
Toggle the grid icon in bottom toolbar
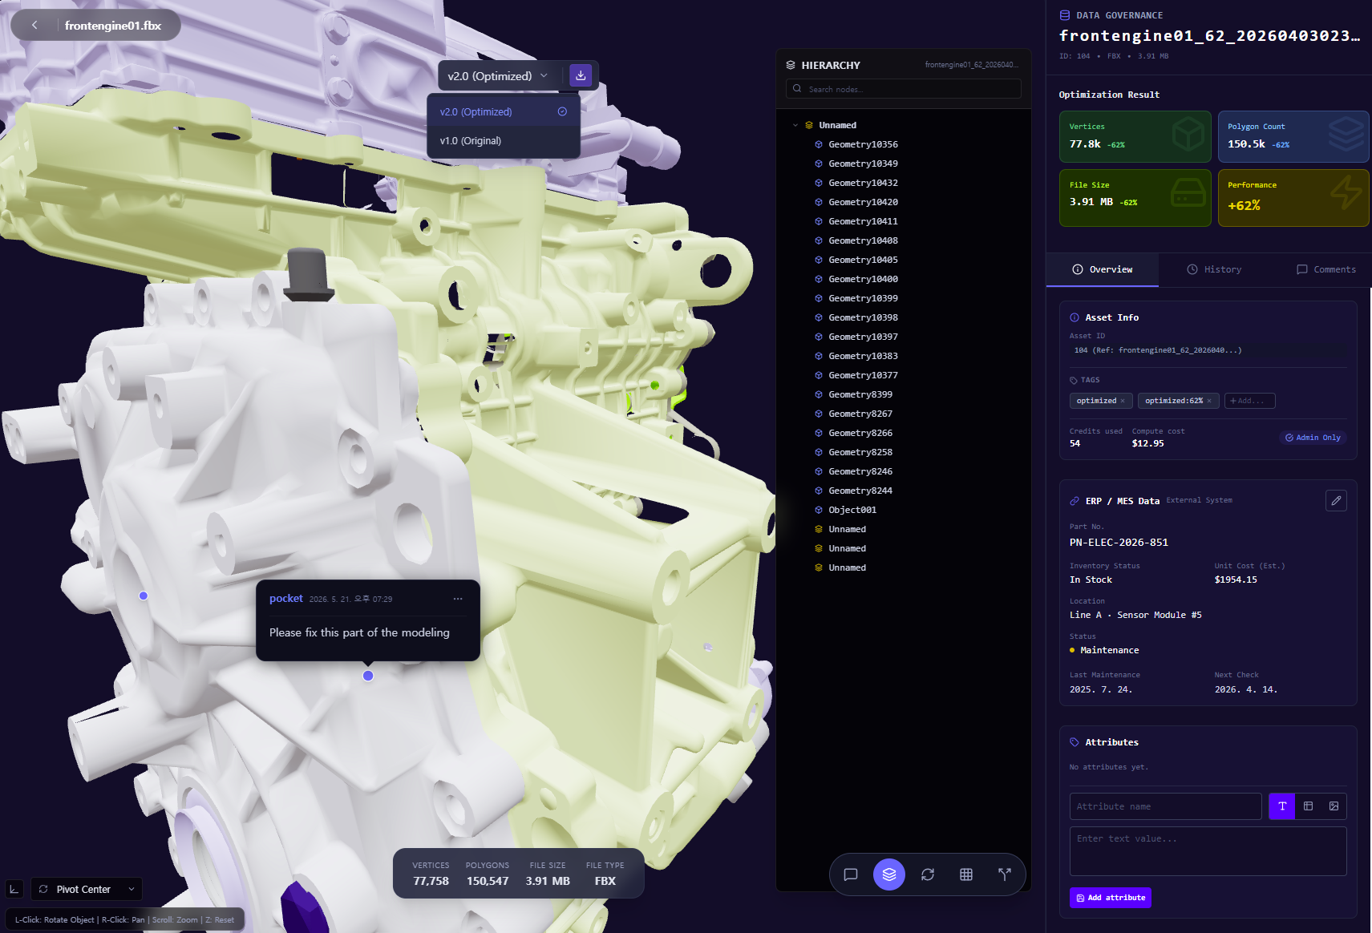tap(966, 874)
